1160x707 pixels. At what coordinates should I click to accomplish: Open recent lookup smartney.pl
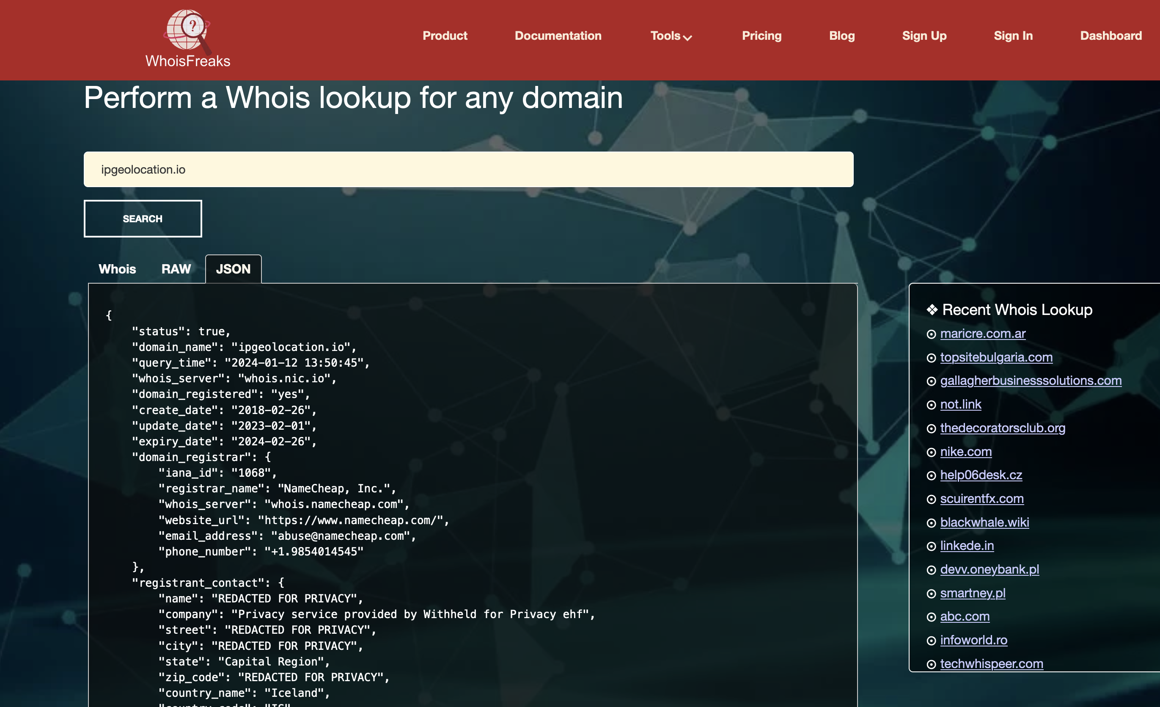point(972,593)
